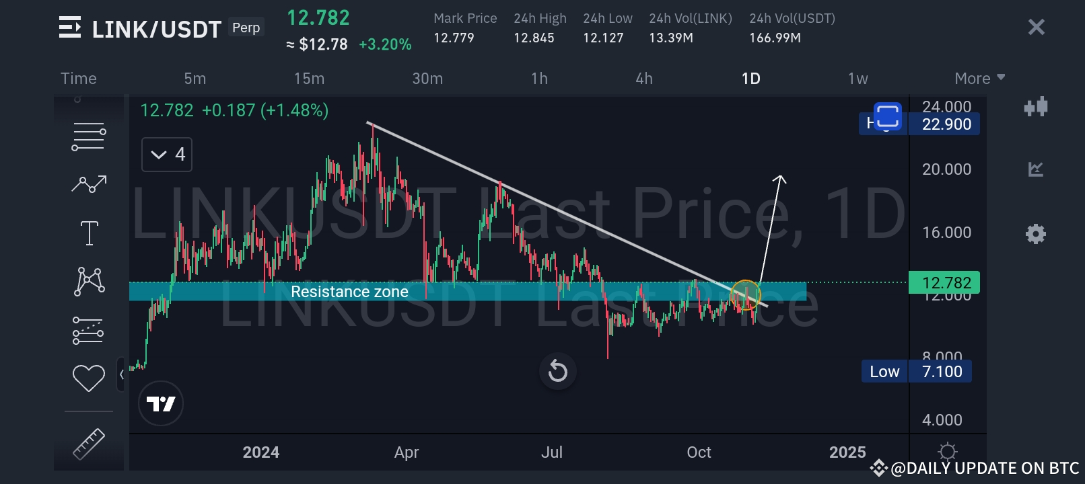Open chart settings gear

(x=1036, y=234)
